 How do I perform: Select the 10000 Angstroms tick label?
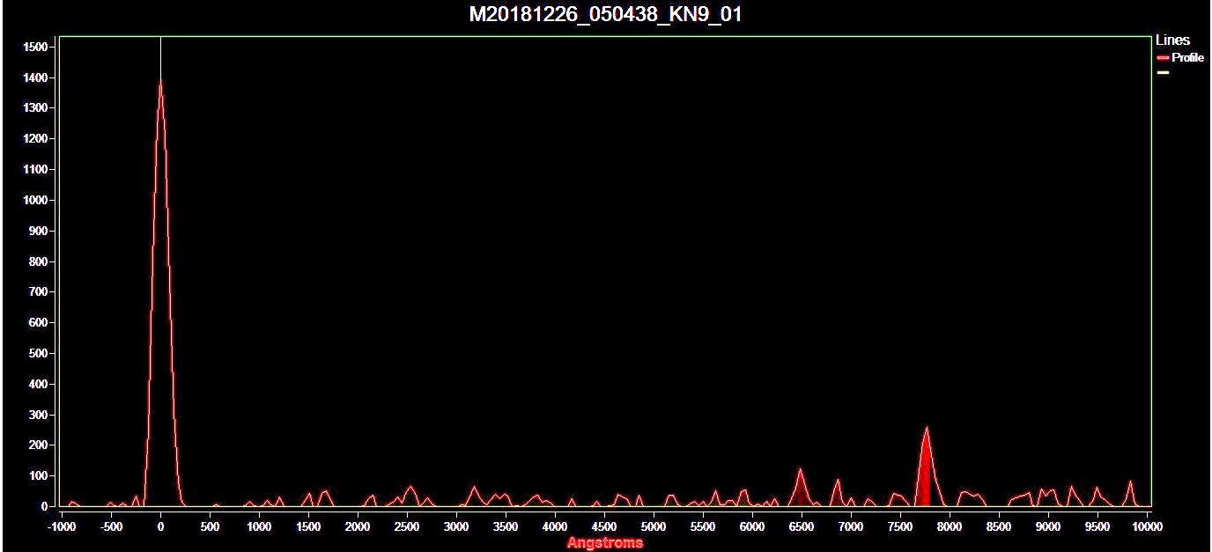tap(1147, 526)
